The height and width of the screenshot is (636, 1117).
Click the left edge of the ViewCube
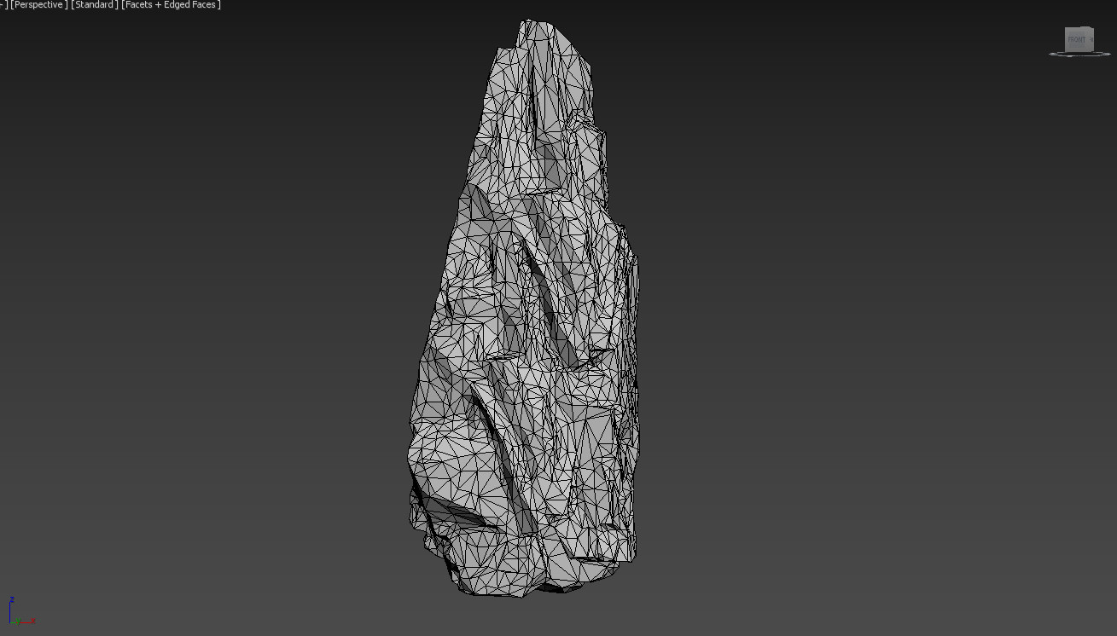coord(1066,40)
